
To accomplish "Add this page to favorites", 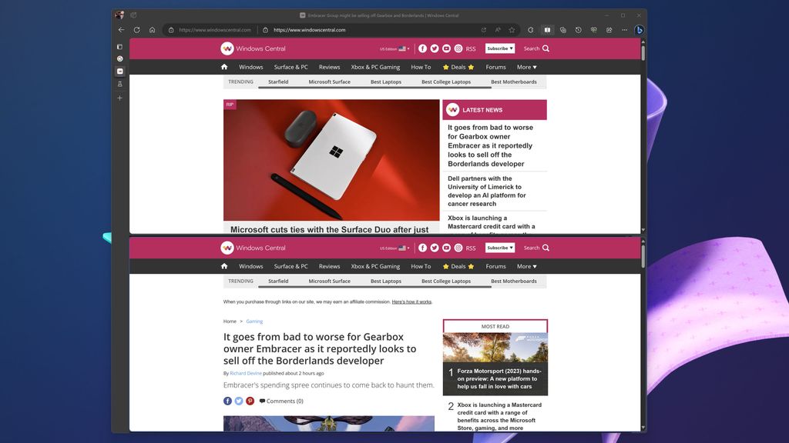I will 512,29.
